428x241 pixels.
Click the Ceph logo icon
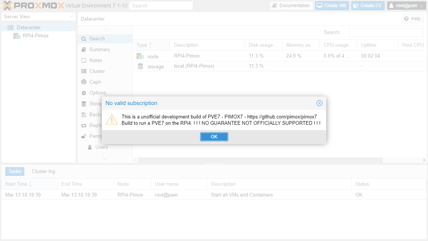coord(84,82)
